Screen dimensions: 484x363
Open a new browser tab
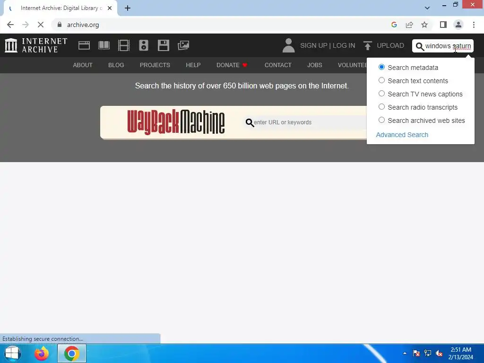[128, 9]
